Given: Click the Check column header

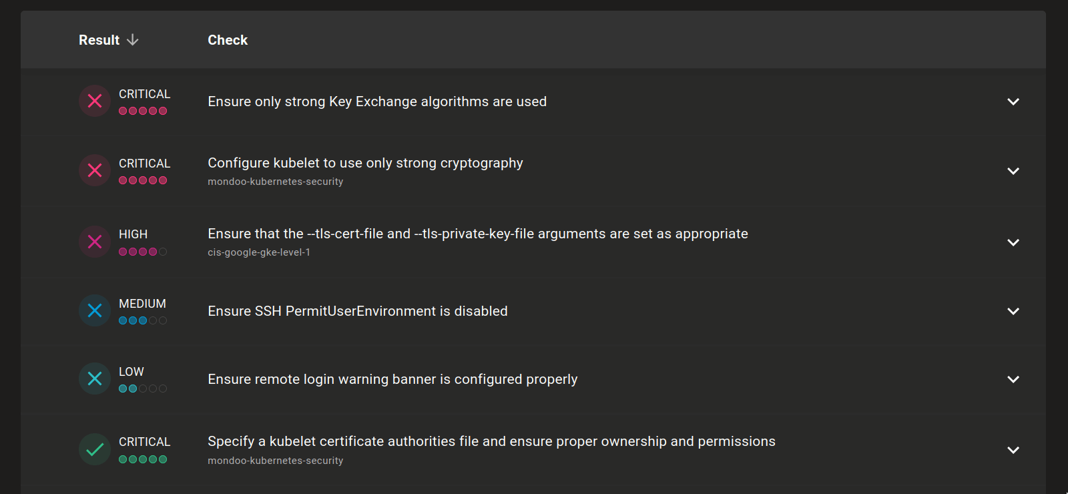Looking at the screenshot, I should tap(228, 40).
